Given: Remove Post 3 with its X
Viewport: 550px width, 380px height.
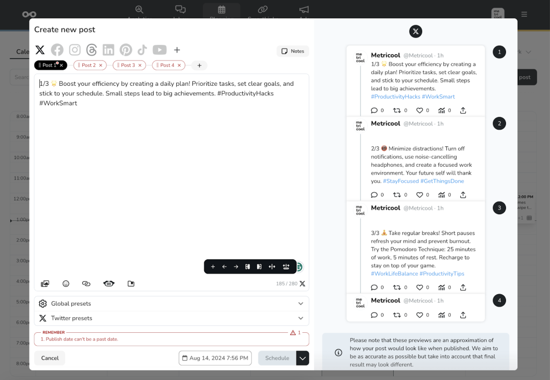Looking at the screenshot, I should tap(140, 65).
